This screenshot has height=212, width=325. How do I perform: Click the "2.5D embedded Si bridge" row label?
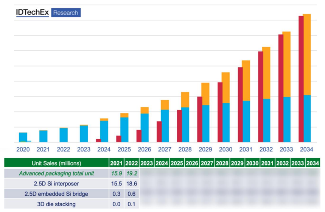click(x=56, y=194)
